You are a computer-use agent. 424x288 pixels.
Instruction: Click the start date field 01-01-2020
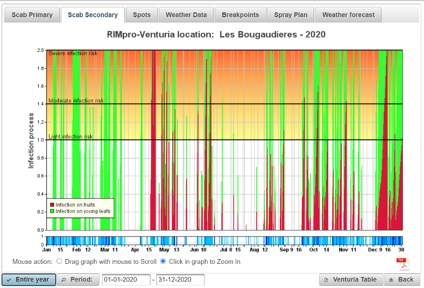coord(126,280)
